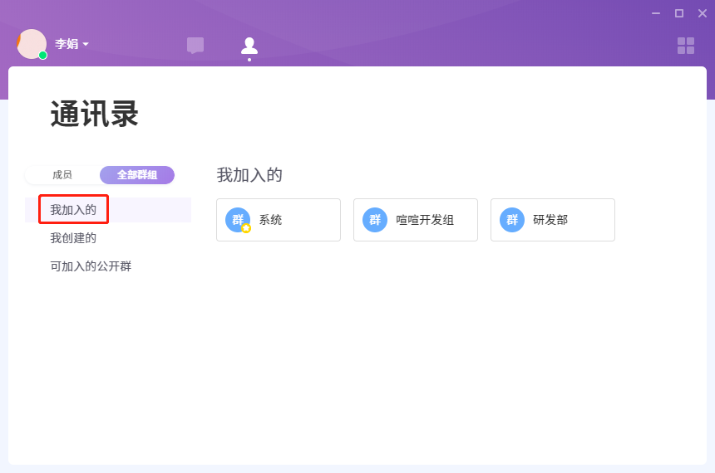Click the 喧喧开发组 group avatar icon
This screenshot has height=473, width=715.
(x=375, y=220)
